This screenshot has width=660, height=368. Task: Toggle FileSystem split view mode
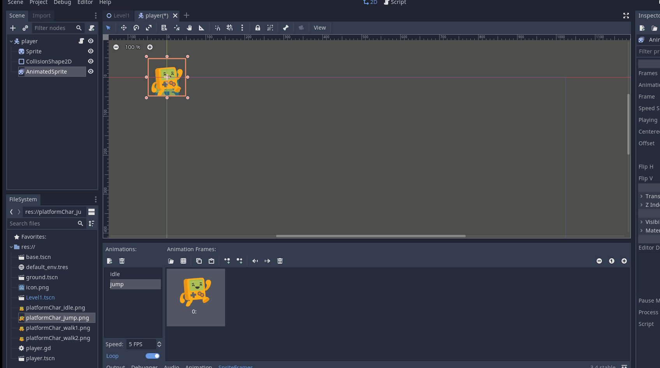tap(92, 212)
